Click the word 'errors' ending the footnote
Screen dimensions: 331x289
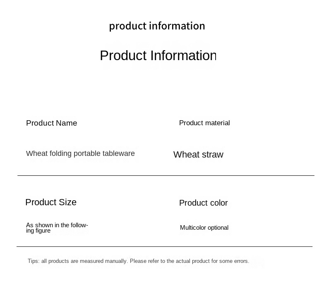click(x=240, y=261)
